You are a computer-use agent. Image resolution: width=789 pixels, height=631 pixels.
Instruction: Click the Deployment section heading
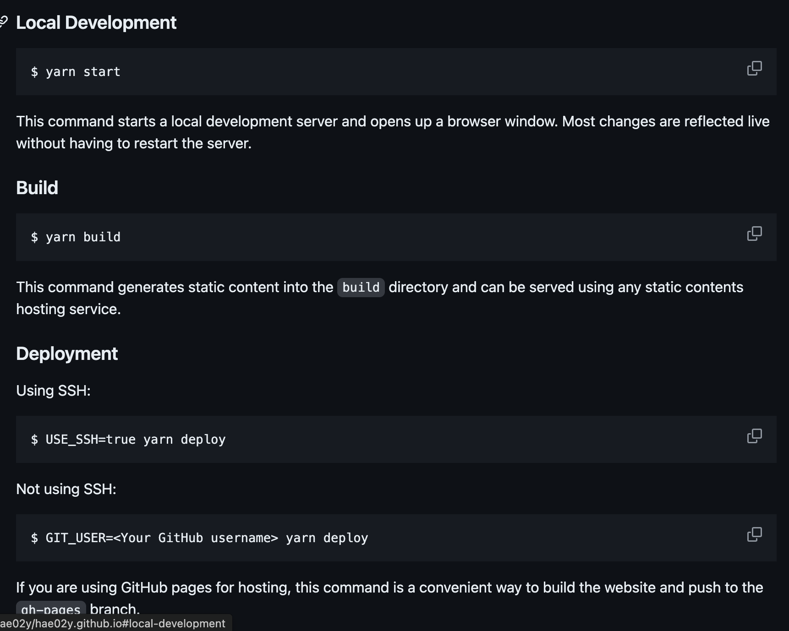pyautogui.click(x=67, y=354)
